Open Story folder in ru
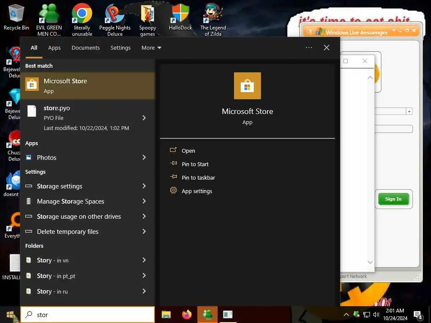This screenshot has width=431, height=323. tap(88, 291)
